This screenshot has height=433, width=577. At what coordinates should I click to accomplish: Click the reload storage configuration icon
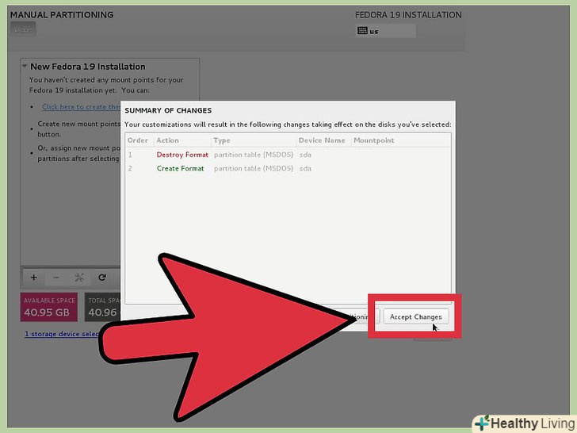pyautogui.click(x=102, y=278)
